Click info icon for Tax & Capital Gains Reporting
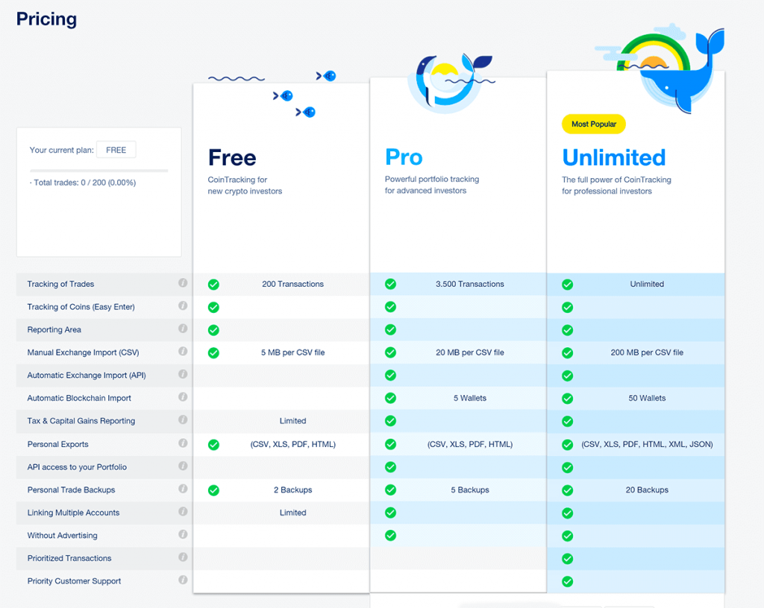Image resolution: width=764 pixels, height=608 pixels. point(183,420)
